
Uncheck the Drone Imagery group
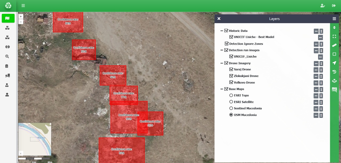226,63
